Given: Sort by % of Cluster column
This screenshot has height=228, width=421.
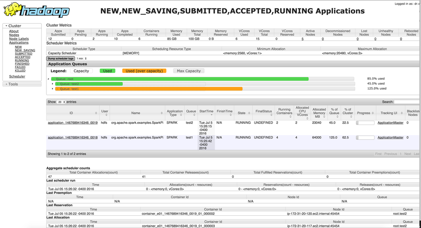Looking at the screenshot, I should coord(348,113).
